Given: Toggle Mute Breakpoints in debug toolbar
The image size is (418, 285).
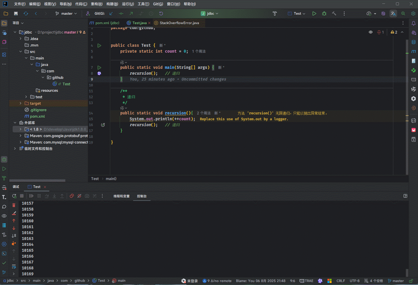Looking at the screenshot, I should [x=79, y=196].
